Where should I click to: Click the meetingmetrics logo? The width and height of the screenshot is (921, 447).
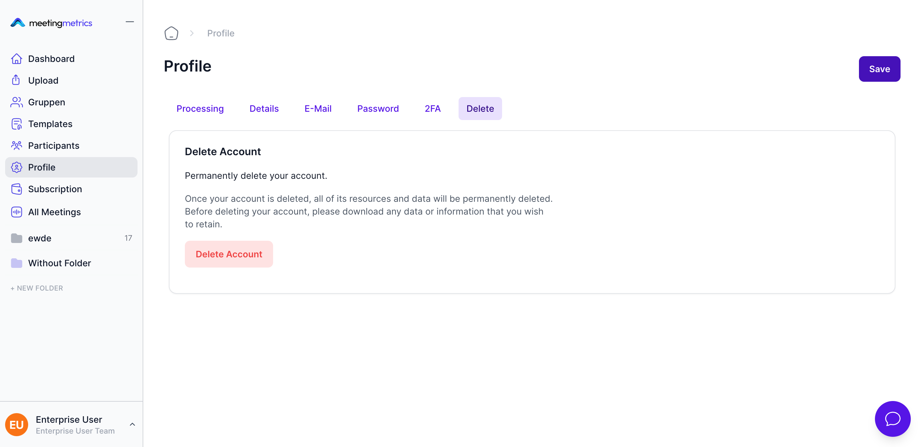(x=51, y=23)
